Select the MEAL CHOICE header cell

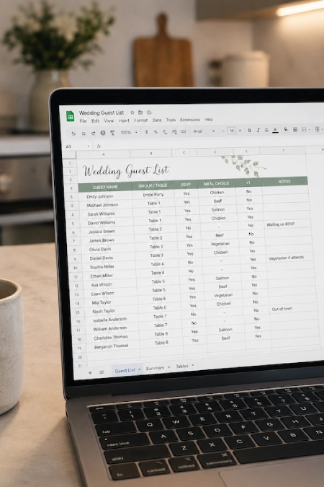(217, 183)
